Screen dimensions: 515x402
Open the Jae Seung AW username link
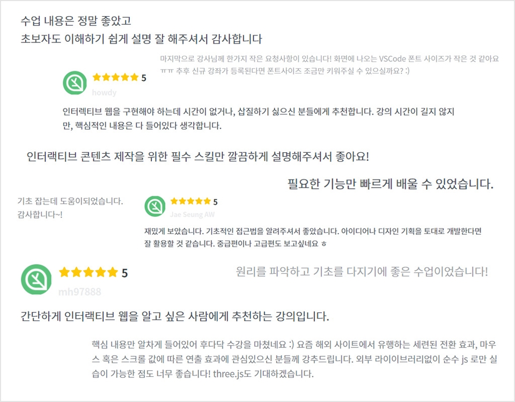(192, 214)
